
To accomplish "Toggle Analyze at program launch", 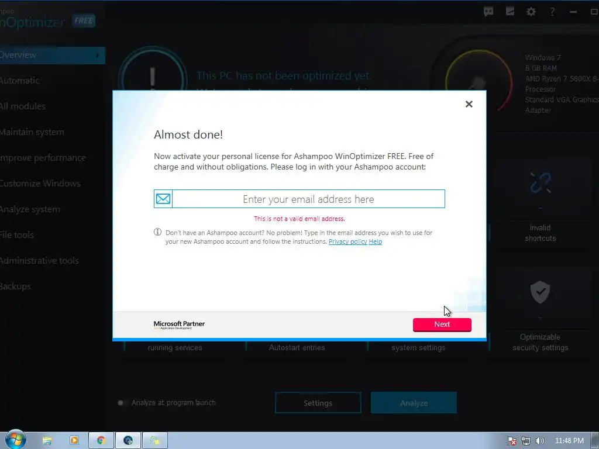I will tap(121, 403).
